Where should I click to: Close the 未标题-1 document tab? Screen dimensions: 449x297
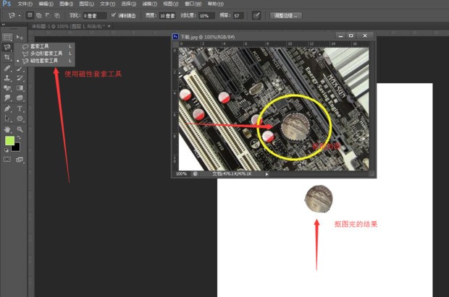tap(109, 26)
